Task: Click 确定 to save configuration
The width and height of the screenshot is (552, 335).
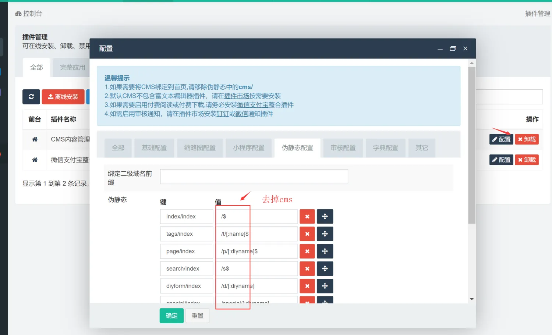Action: [x=171, y=316]
